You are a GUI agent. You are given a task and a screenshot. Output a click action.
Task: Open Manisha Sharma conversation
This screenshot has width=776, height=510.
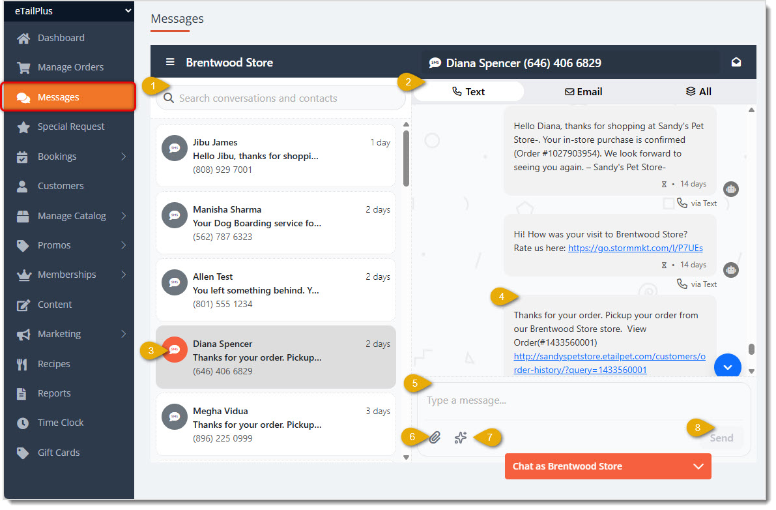[x=276, y=223]
